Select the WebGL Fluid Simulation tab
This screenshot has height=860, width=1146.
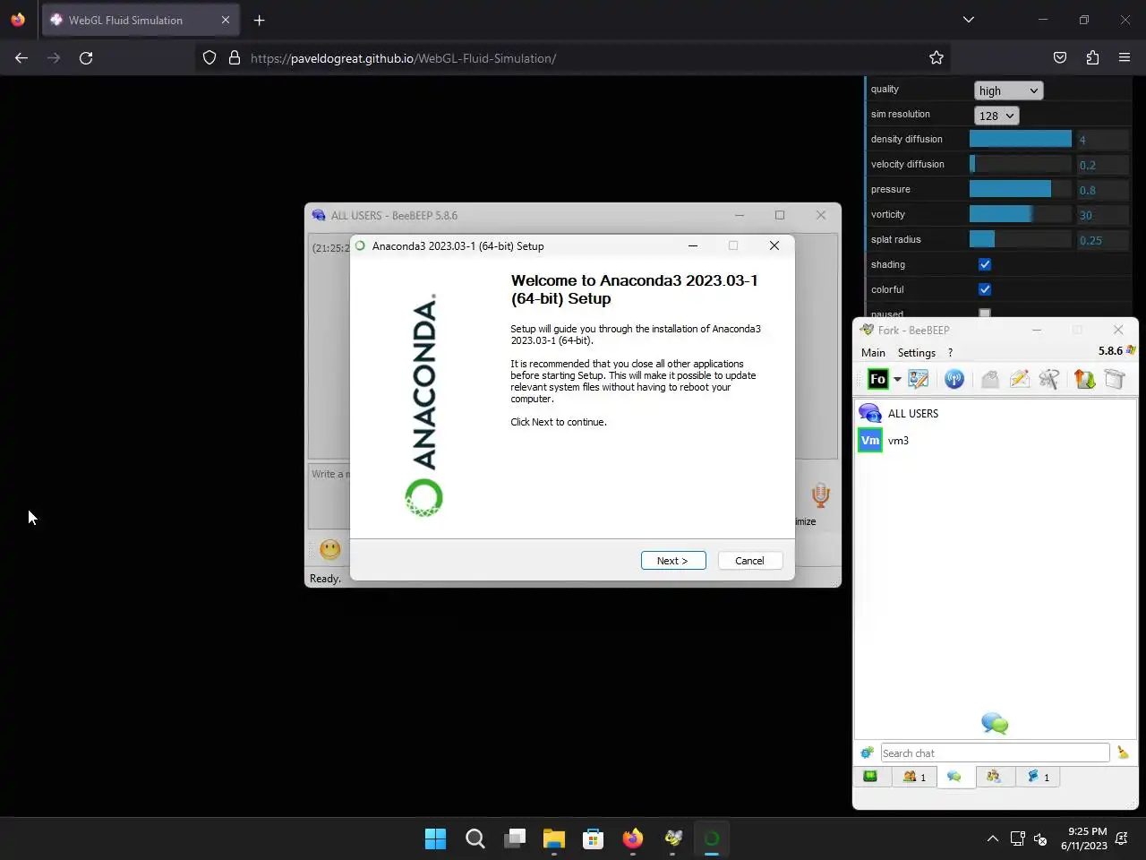141,20
